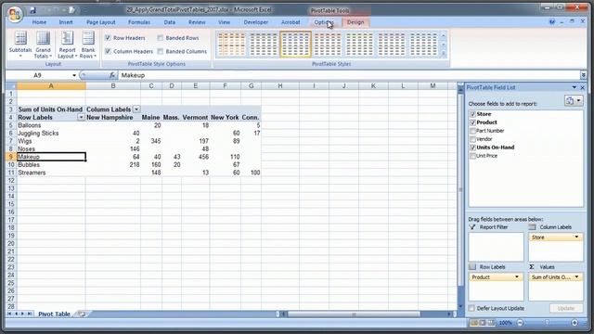Viewport: 594px width, 334px height.
Task: Click the formula bar showing Makeup
Action: [349, 75]
